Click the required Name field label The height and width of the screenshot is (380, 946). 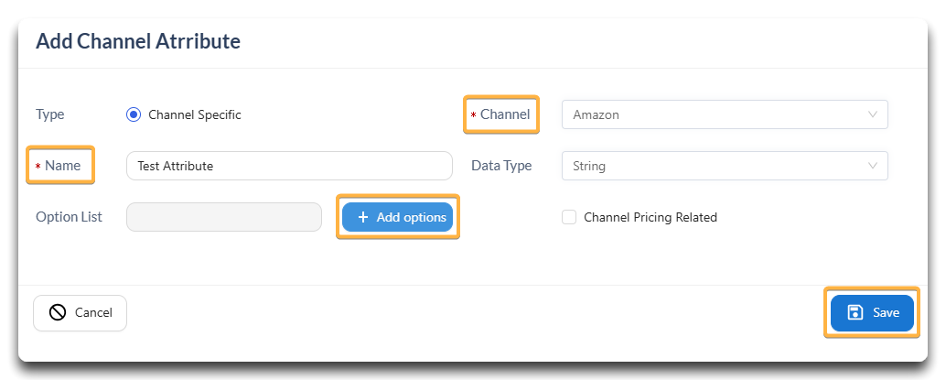click(x=63, y=166)
